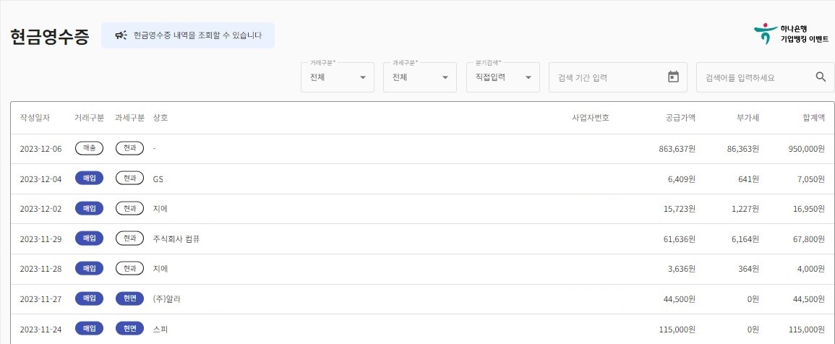Click the megaphone announcement icon

121,35
